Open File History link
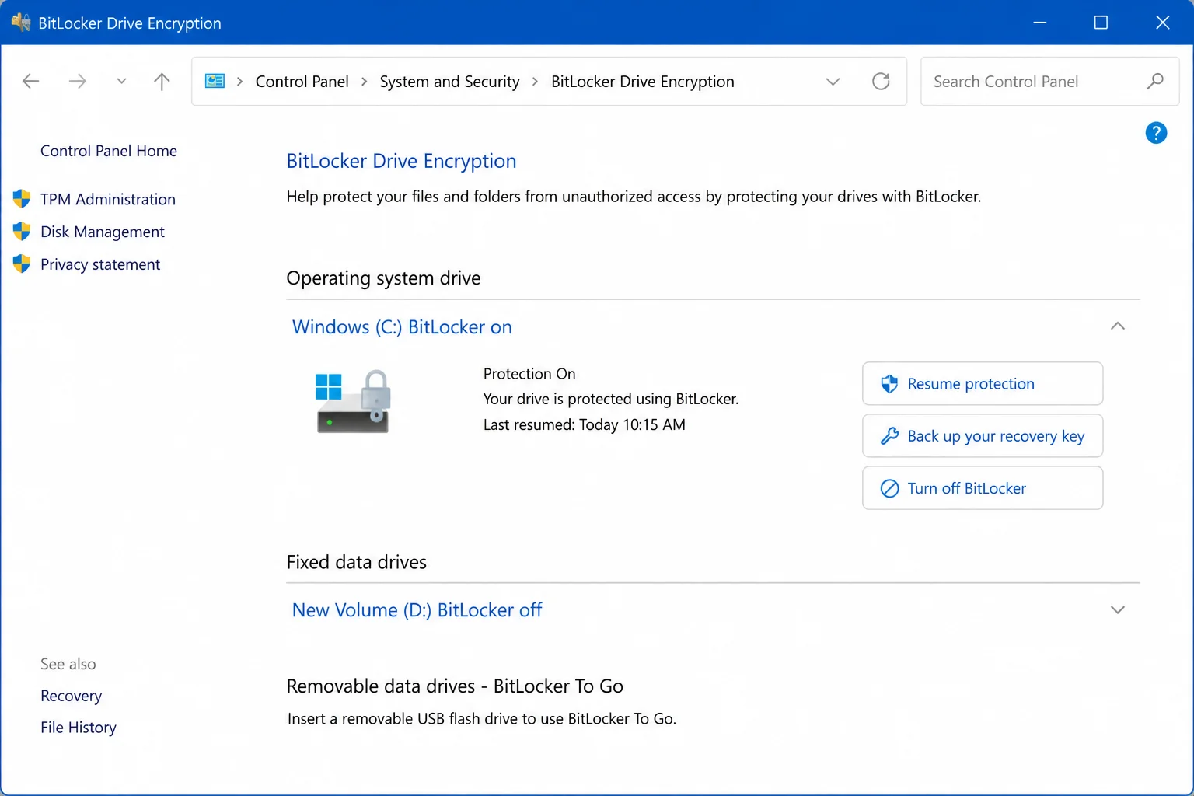The width and height of the screenshot is (1194, 796). (79, 728)
